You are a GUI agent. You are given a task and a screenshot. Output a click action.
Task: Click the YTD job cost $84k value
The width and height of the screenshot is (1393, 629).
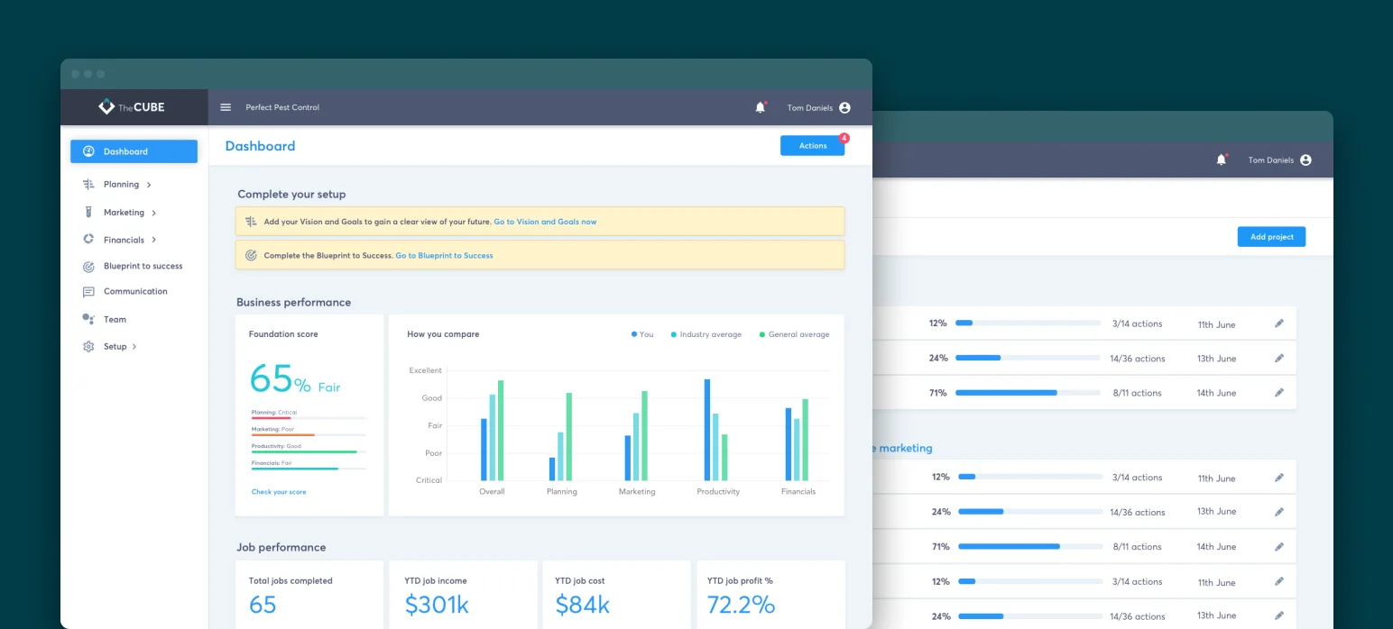click(583, 605)
